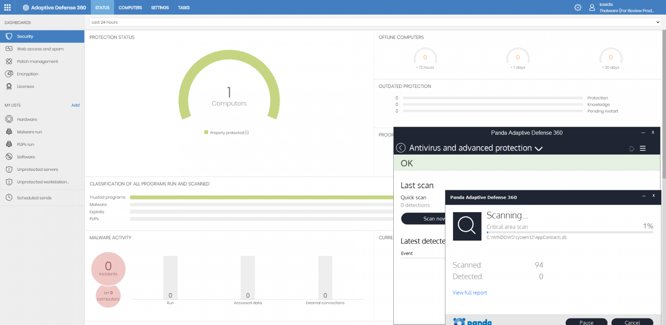The height and width of the screenshot is (325, 666).
Task: Open the Licenses ribbon icon
Action: [x=9, y=86]
